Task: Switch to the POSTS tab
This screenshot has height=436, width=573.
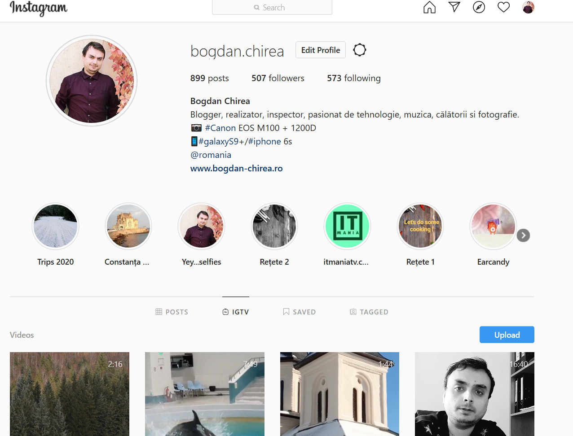Action: click(172, 311)
